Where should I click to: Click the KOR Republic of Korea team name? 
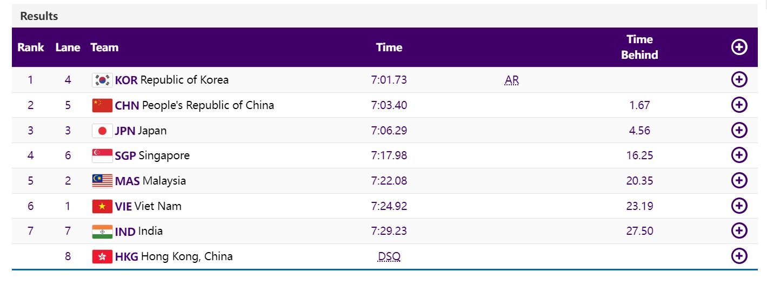(x=172, y=80)
